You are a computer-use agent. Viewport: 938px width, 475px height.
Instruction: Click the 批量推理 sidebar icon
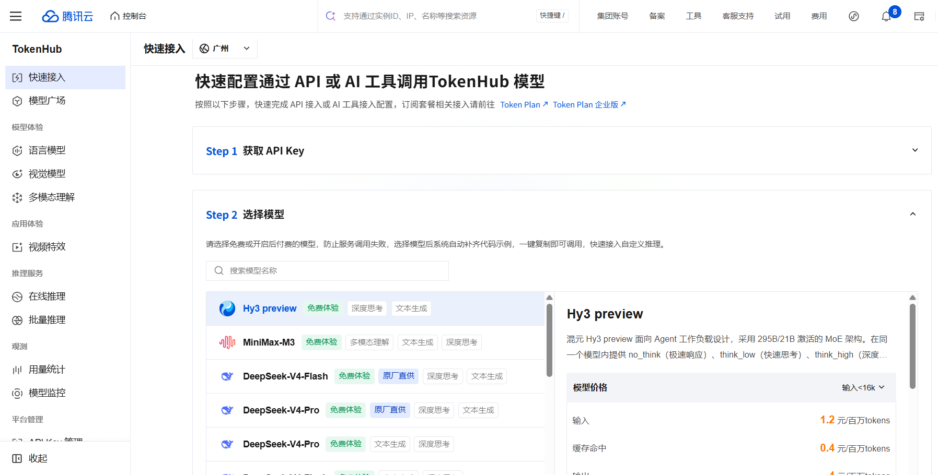(17, 320)
